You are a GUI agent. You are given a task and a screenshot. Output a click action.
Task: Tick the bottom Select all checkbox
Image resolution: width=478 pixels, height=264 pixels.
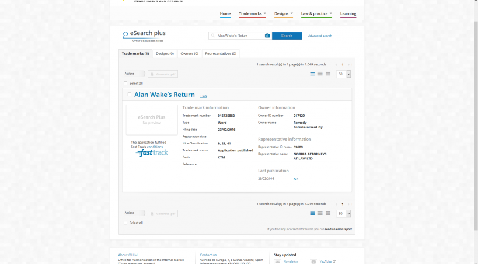tap(125, 223)
